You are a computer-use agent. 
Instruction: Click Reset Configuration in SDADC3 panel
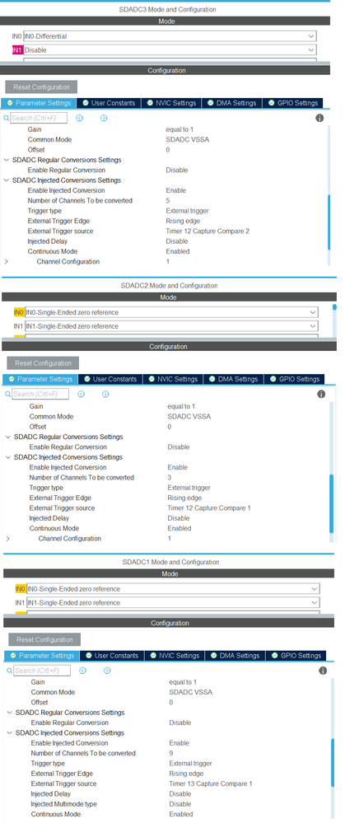click(41, 87)
